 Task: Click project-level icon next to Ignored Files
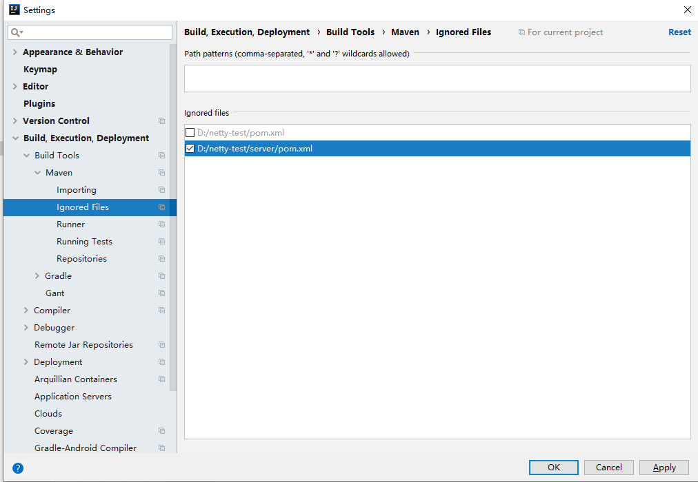tap(161, 207)
